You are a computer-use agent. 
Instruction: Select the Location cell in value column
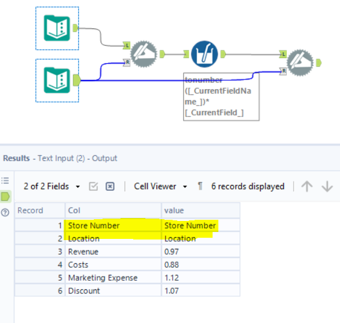201,238
